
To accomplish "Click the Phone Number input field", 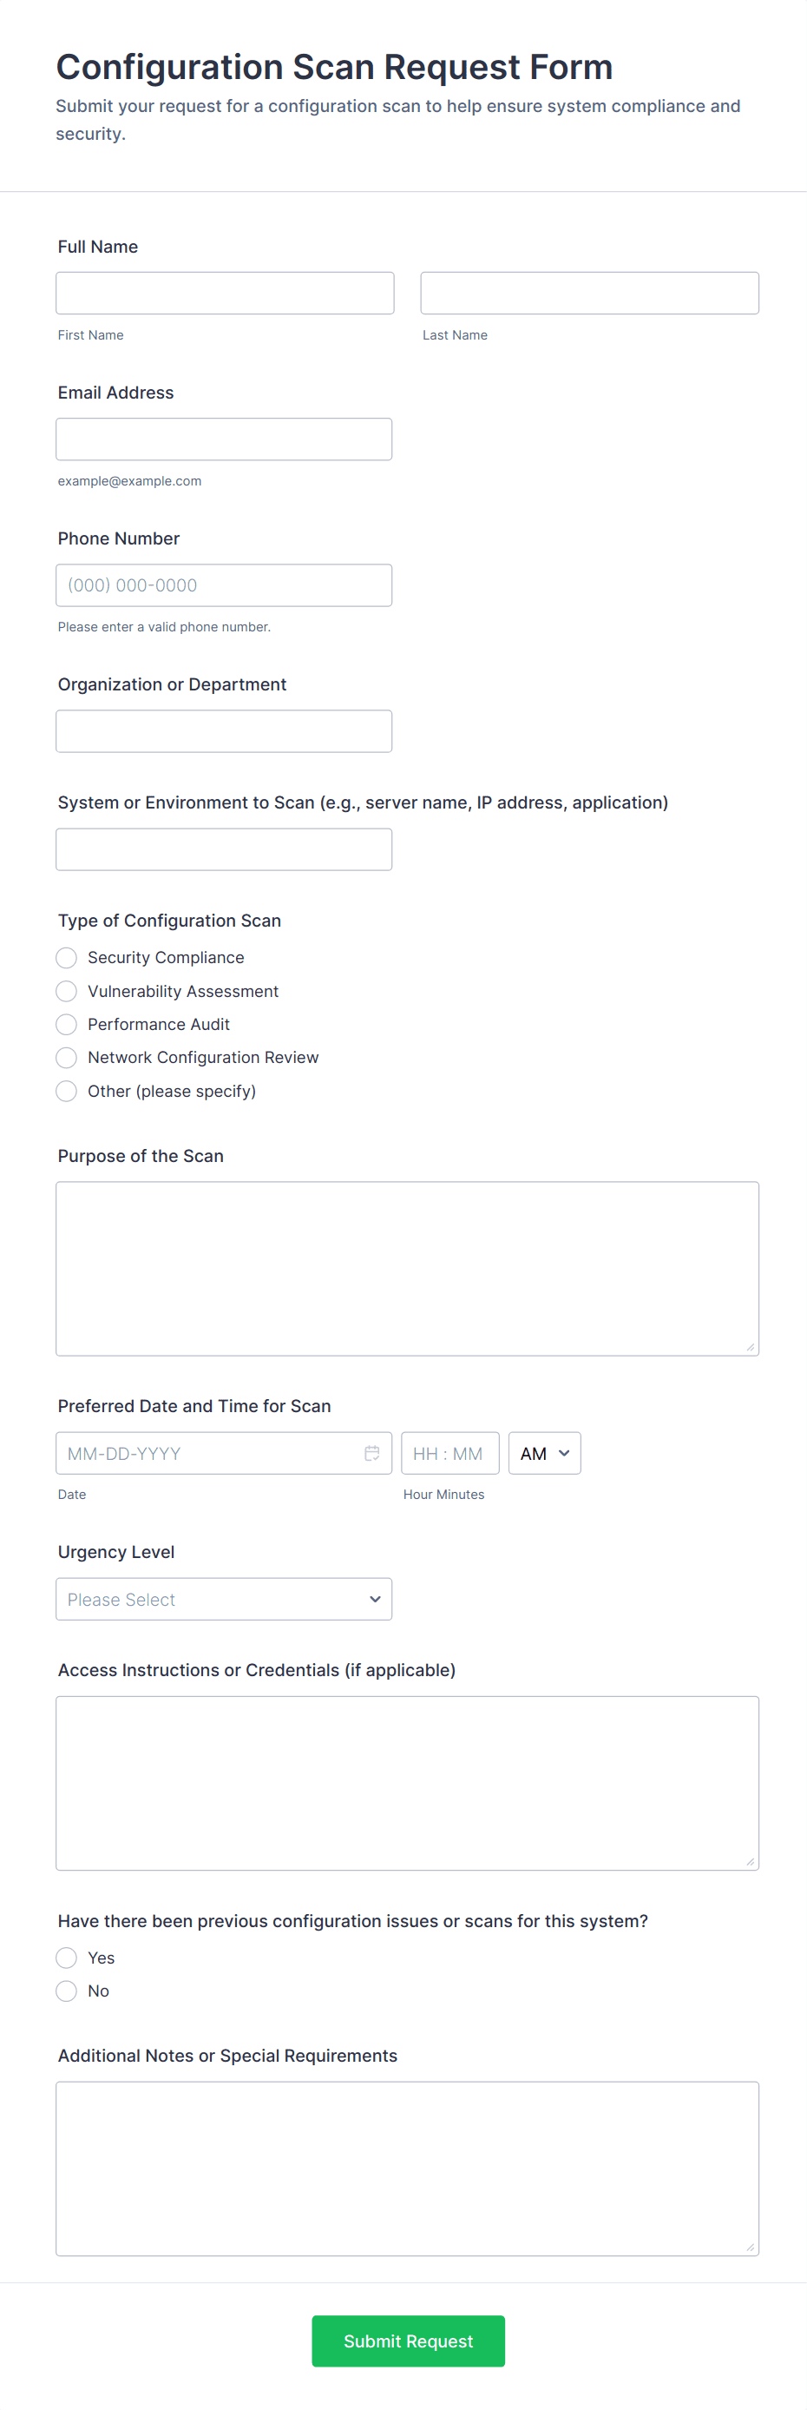I will (224, 584).
